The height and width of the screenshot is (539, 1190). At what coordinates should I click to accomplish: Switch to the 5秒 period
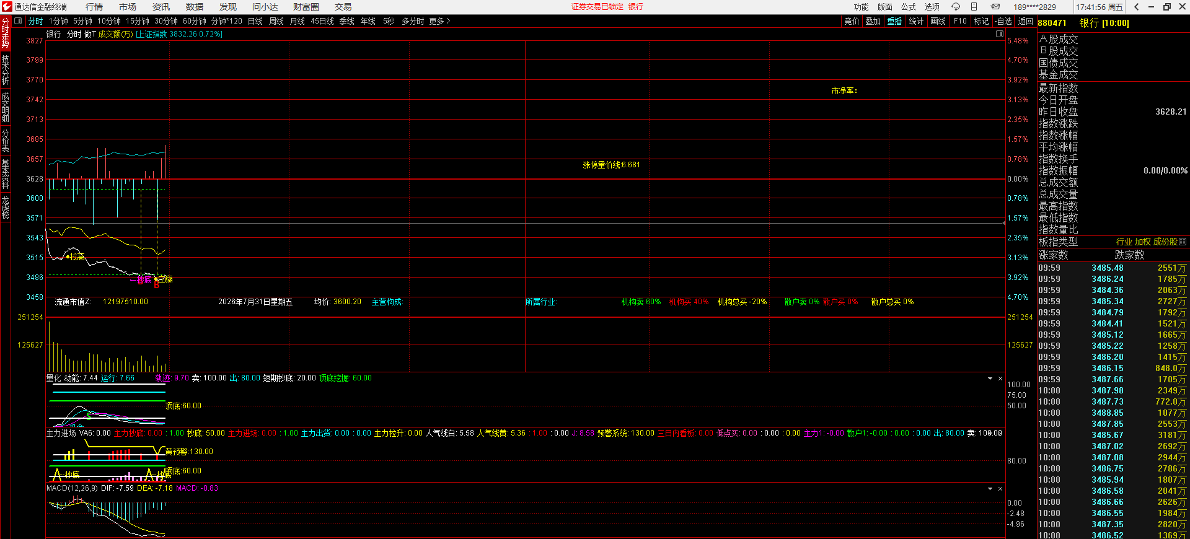(x=389, y=21)
